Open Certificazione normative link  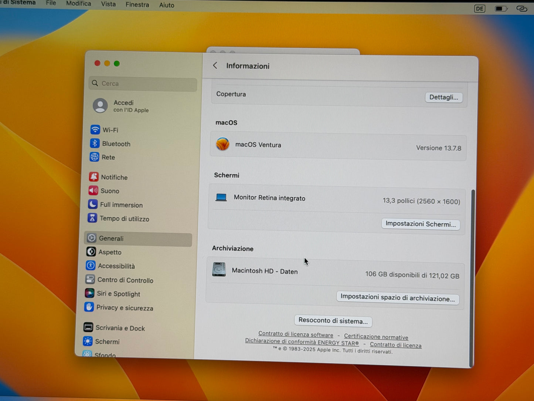376,337
